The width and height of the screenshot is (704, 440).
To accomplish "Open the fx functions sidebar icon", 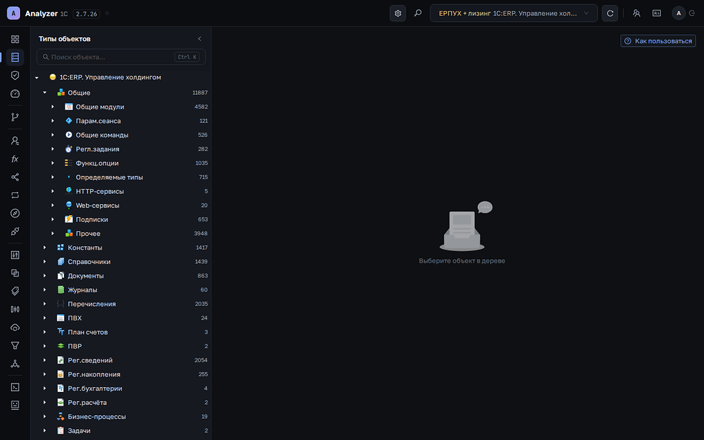I will (15, 159).
